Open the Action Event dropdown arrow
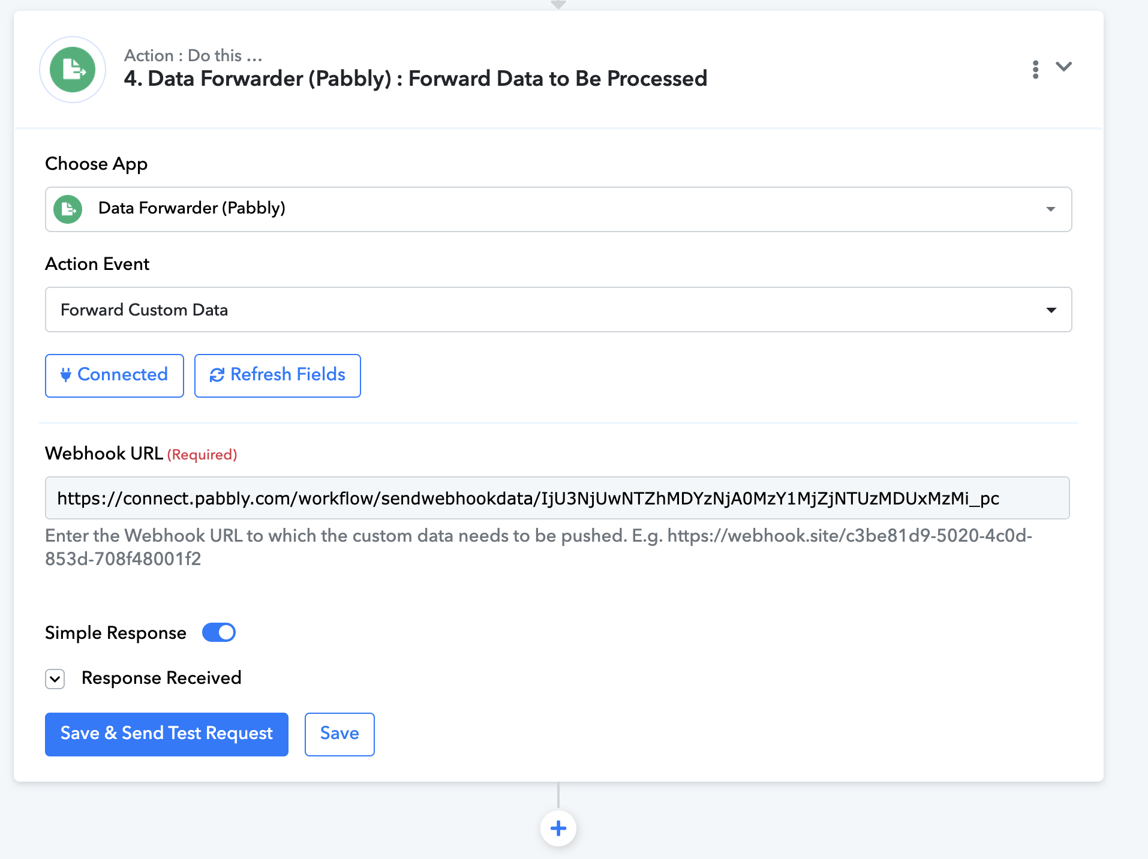Viewport: 1148px width, 859px height. coord(1051,310)
